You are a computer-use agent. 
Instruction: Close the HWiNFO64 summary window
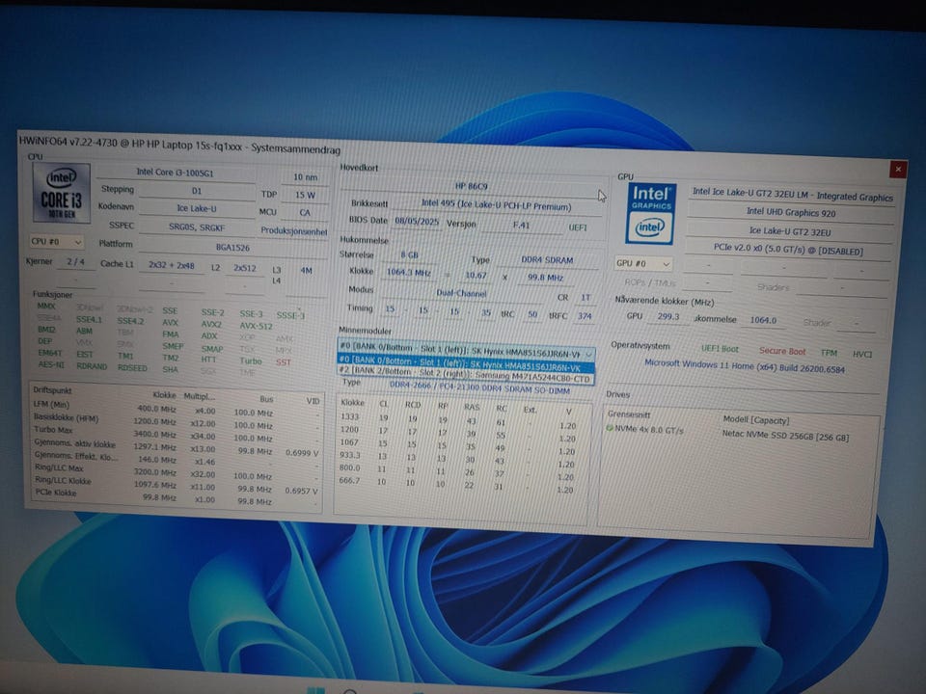pos(898,170)
